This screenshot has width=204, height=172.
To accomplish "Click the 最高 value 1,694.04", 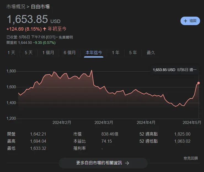I will click(38, 141).
